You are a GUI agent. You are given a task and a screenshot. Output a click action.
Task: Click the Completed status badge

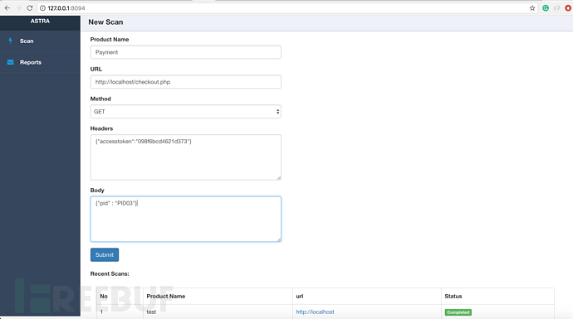click(x=458, y=312)
